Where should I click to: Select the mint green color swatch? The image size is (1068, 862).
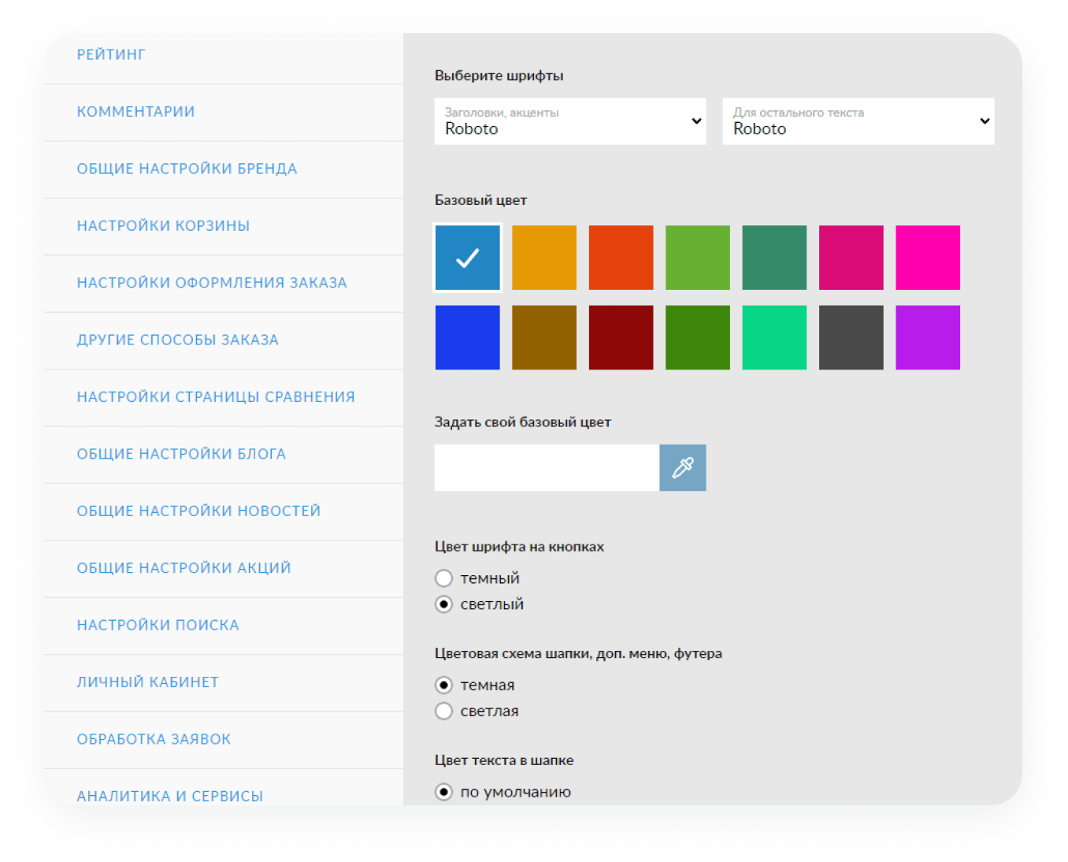[774, 337]
